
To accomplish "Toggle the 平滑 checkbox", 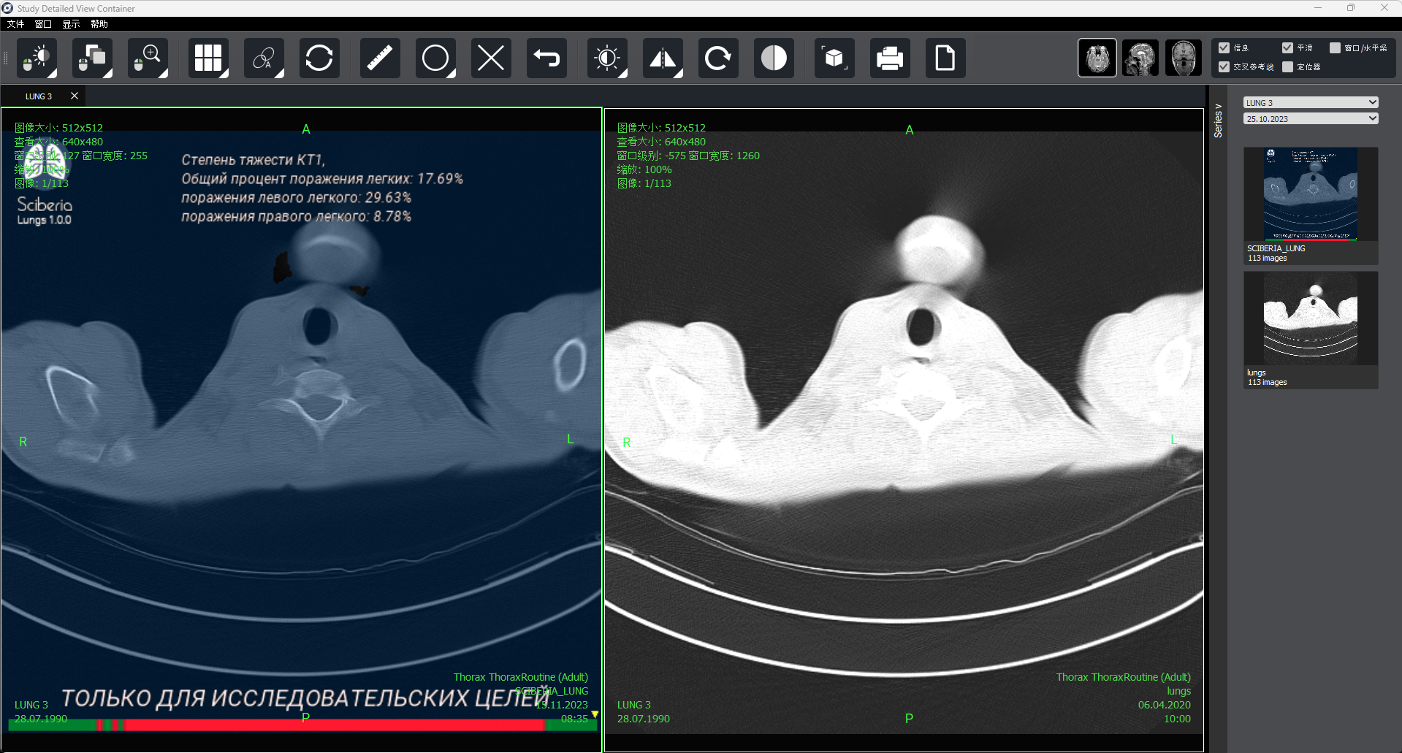I will [x=1287, y=47].
